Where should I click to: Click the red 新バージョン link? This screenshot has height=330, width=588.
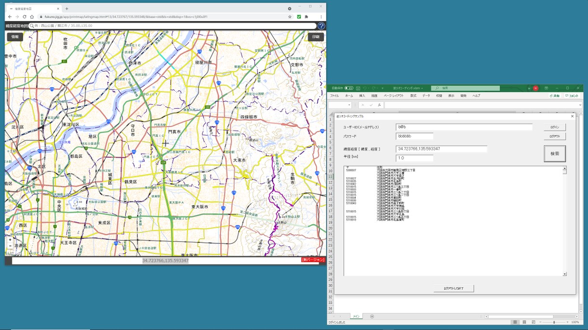pyautogui.click(x=313, y=260)
